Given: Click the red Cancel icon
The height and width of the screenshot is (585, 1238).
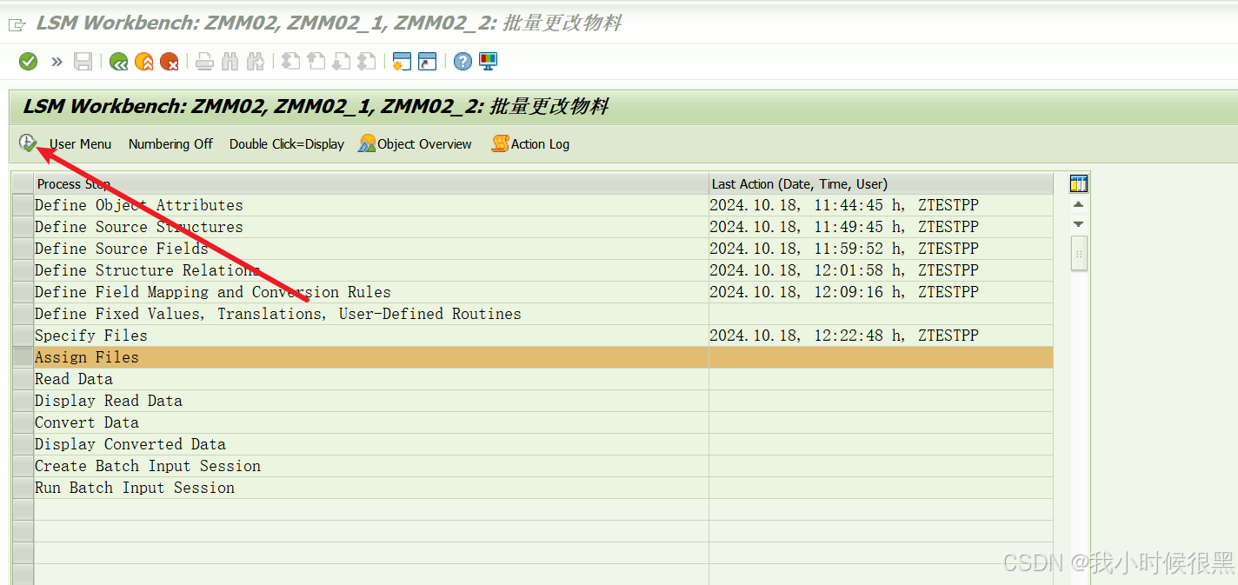Looking at the screenshot, I should point(170,61).
